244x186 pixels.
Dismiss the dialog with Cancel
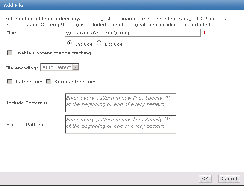229,179
